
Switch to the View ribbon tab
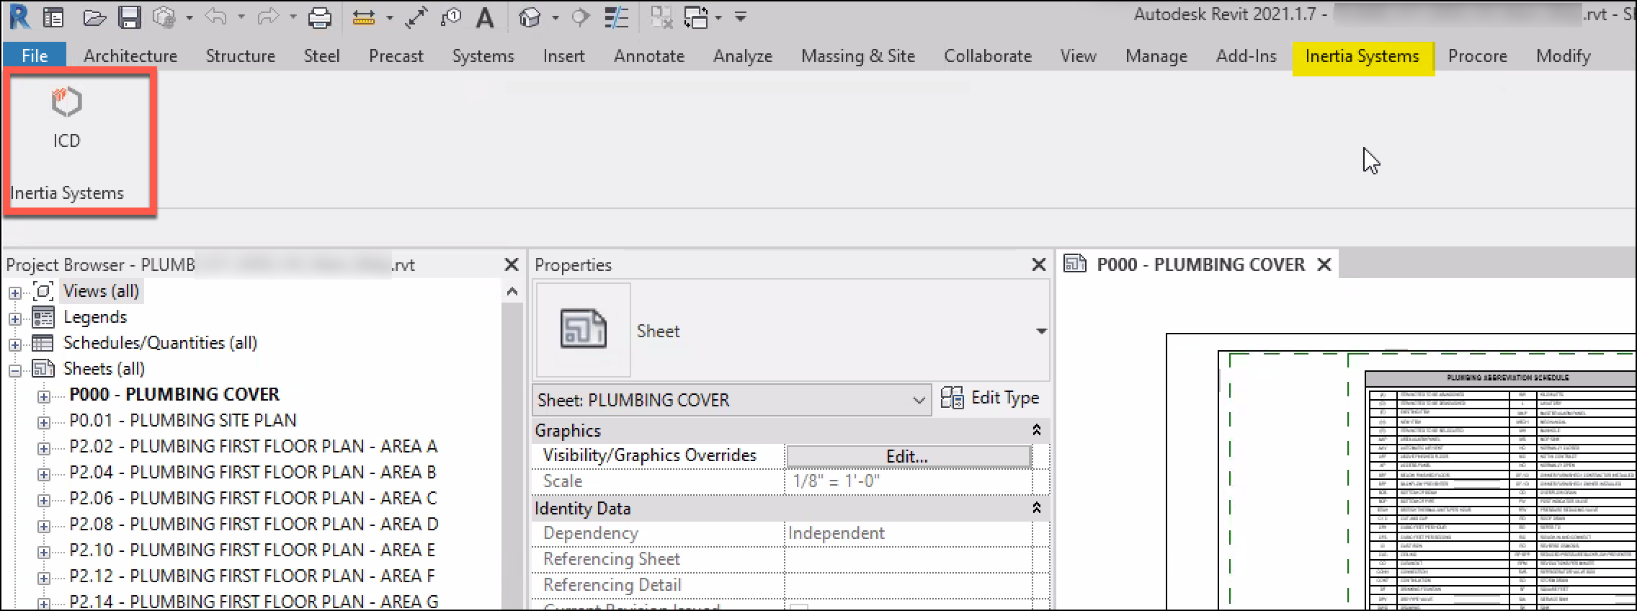point(1079,56)
